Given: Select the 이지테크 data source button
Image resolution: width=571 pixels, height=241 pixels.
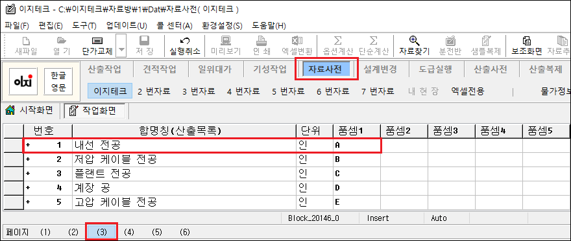Looking at the screenshot, I should [110, 91].
